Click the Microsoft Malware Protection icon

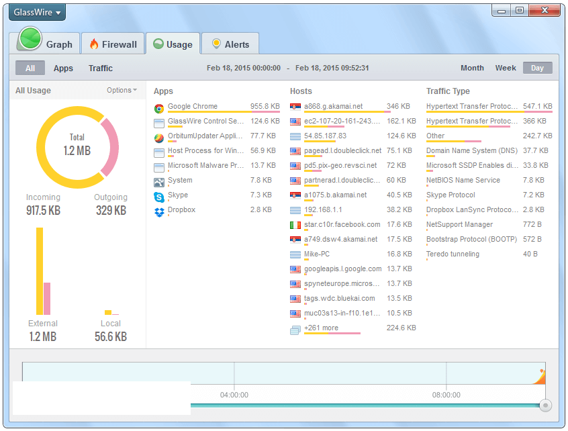click(159, 168)
